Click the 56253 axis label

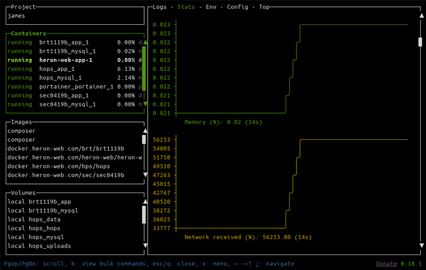(x=162, y=139)
